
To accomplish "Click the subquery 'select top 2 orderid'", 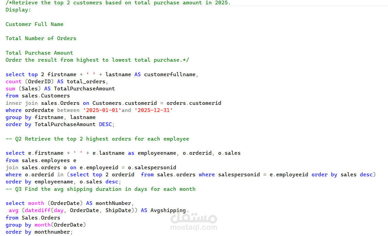I will tap(102, 175).
